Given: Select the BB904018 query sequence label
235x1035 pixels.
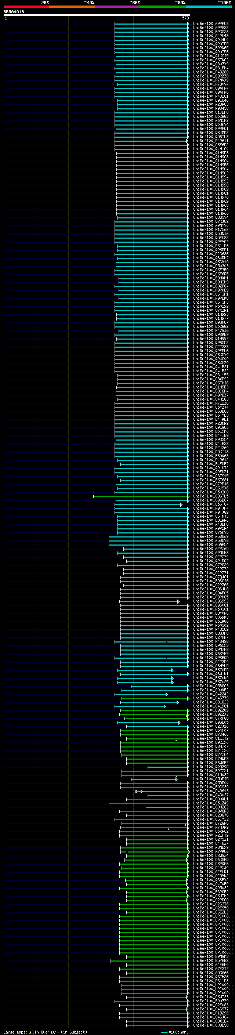Looking at the screenshot, I should [14, 12].
